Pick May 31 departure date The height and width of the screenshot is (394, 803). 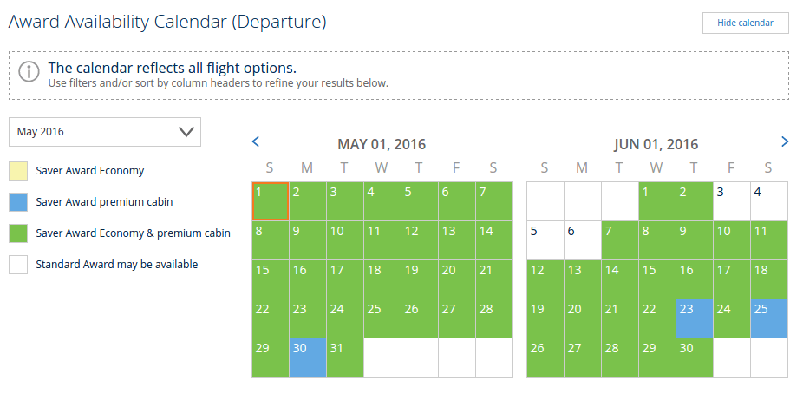(x=345, y=358)
